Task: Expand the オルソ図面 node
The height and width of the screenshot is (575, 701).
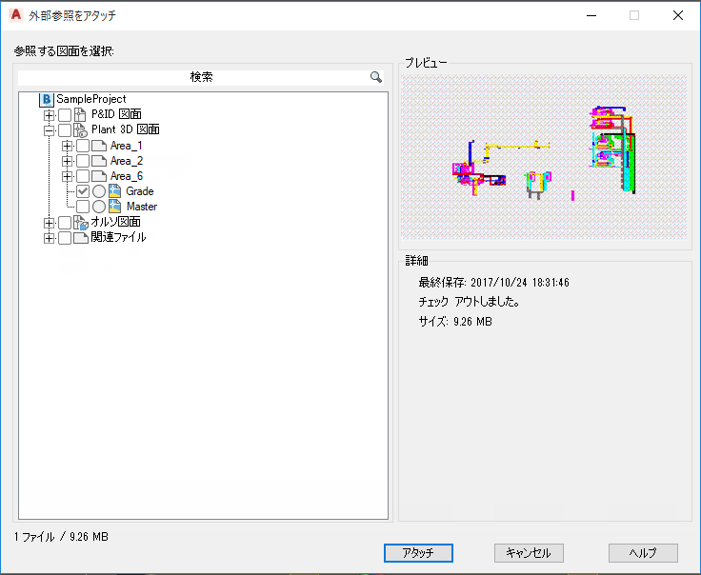Action: click(x=50, y=223)
